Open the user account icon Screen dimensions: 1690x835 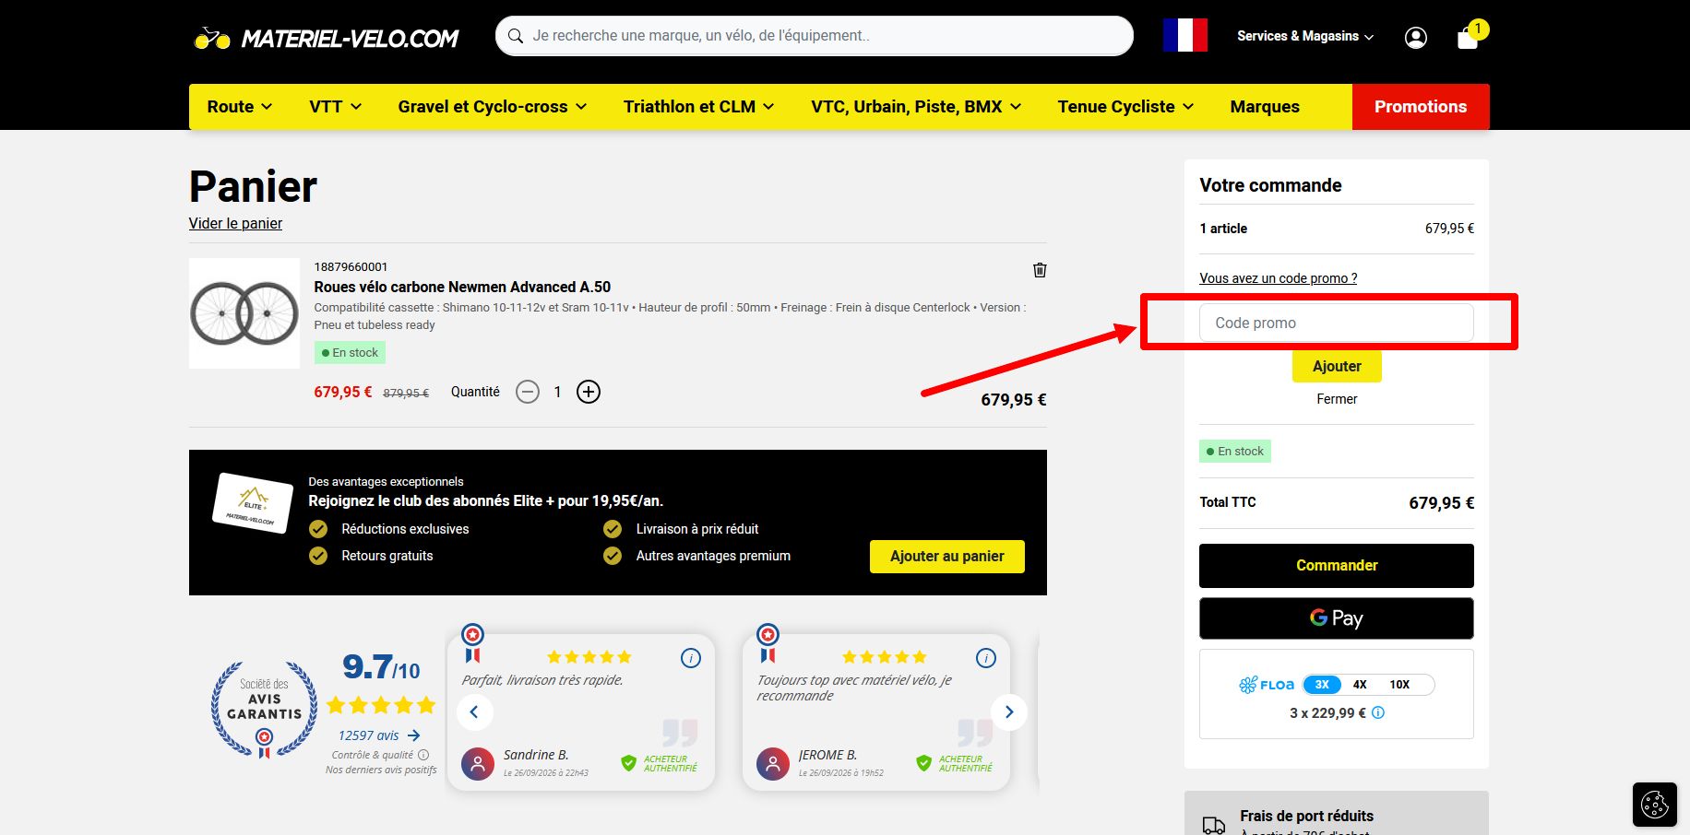click(1415, 37)
